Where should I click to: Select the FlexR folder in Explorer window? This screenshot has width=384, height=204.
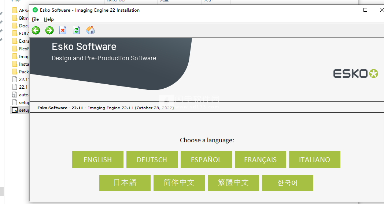coord(21,49)
